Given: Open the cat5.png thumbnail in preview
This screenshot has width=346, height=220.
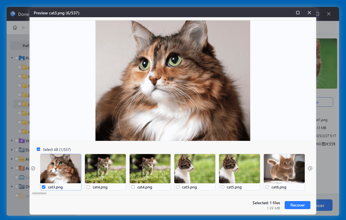Looking at the screenshot, I should tap(195, 168).
